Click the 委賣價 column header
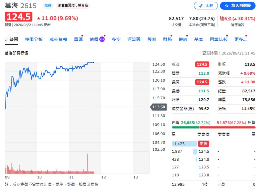The image size is (259, 192). coord(224,134)
